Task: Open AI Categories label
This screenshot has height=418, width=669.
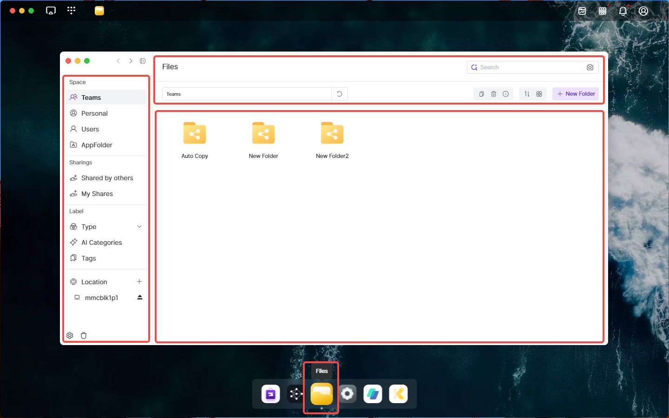Action: 106,242
